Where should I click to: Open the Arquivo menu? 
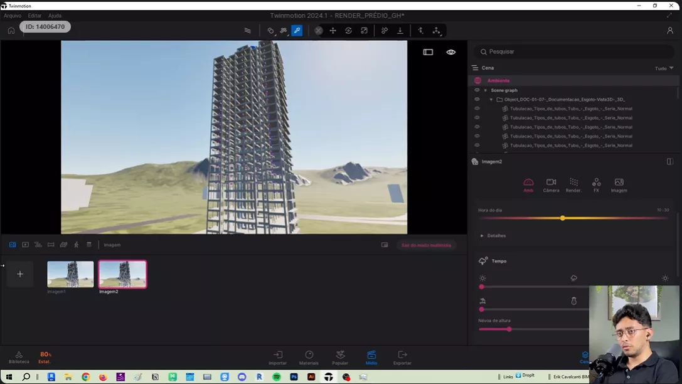13,16
